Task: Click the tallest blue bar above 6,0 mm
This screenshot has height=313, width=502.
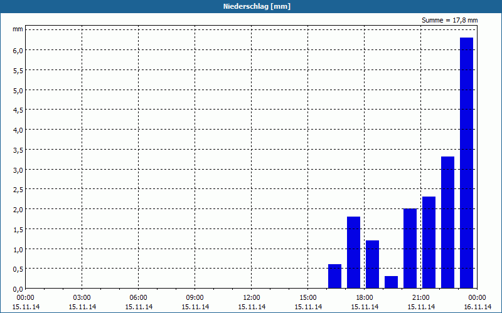Action: tap(466, 163)
